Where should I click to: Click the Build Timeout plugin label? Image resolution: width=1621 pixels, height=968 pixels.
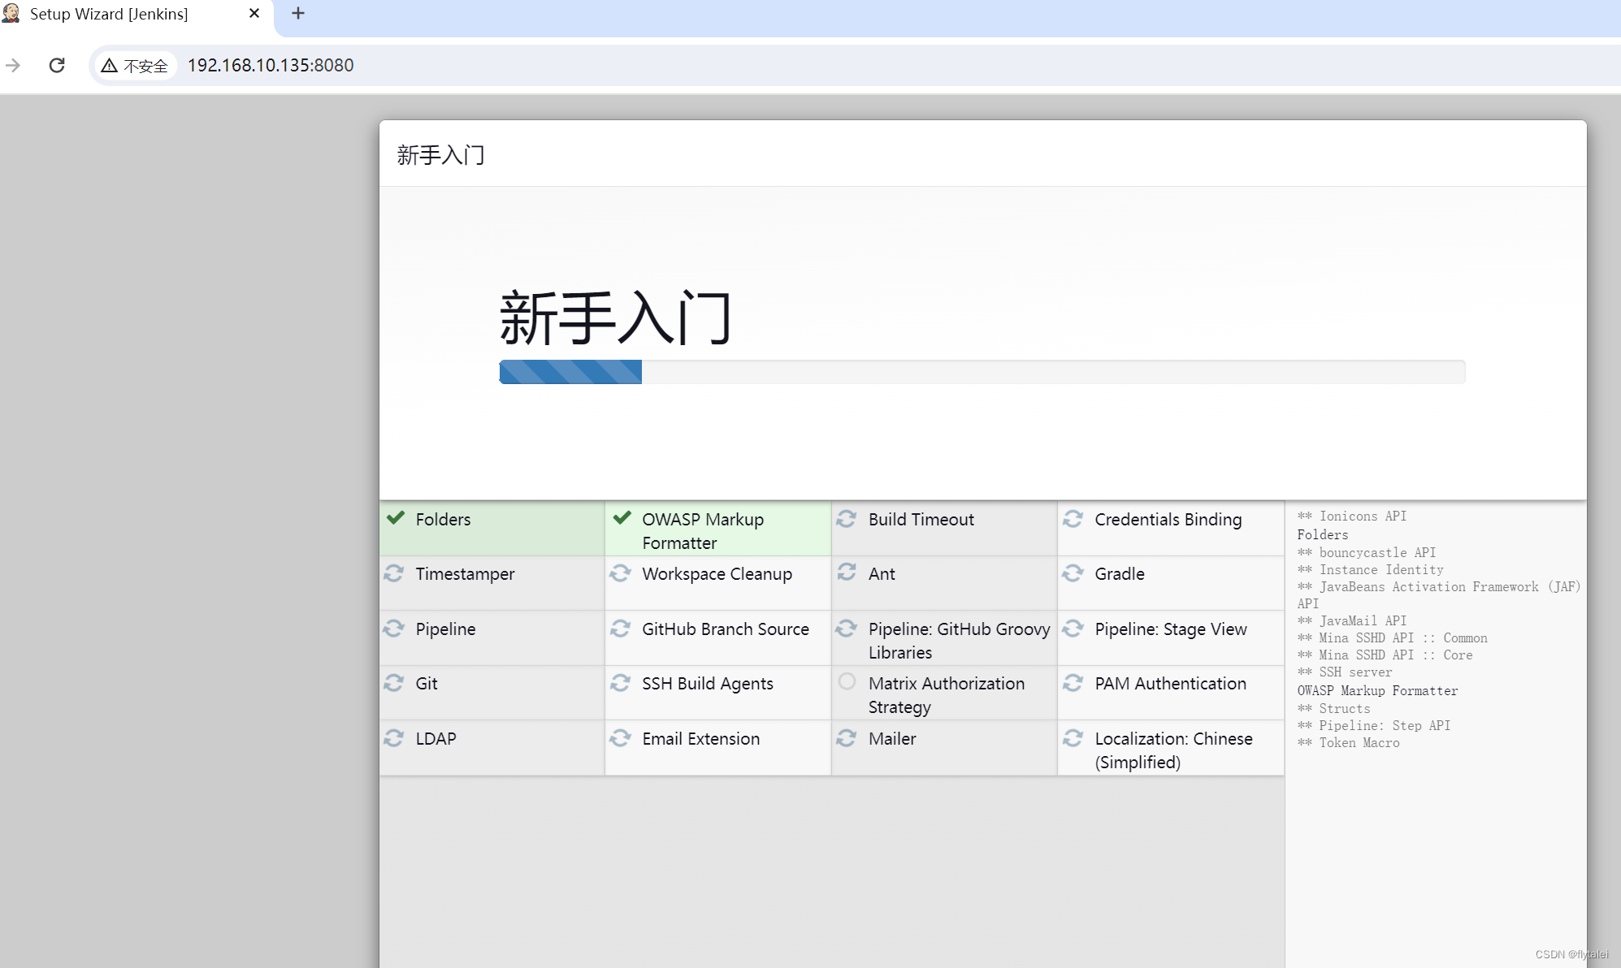[921, 520]
